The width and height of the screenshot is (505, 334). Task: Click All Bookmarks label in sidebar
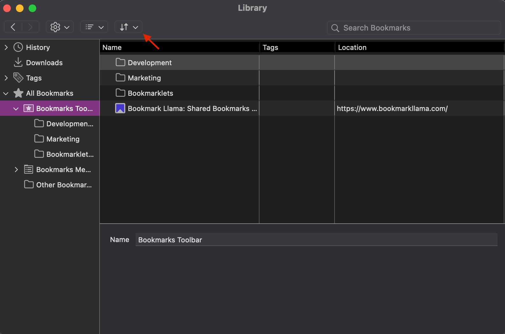tap(50, 93)
